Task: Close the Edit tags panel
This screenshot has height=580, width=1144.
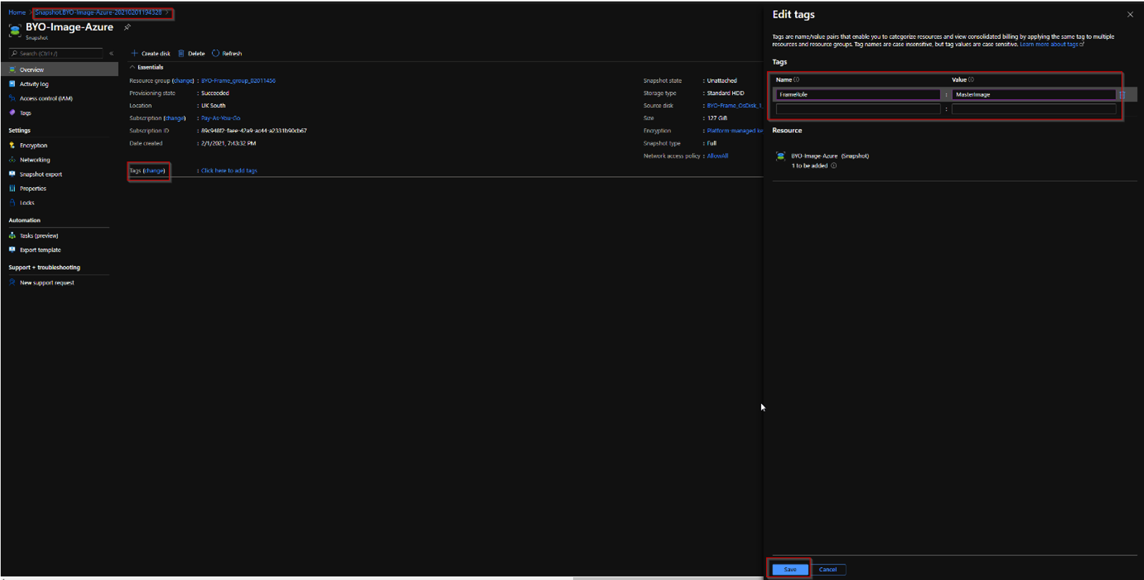Action: click(x=1130, y=15)
